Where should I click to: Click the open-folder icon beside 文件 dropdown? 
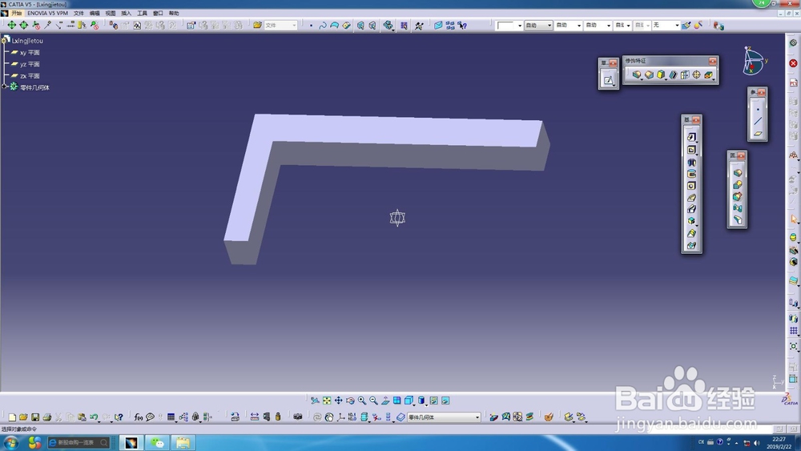point(257,25)
